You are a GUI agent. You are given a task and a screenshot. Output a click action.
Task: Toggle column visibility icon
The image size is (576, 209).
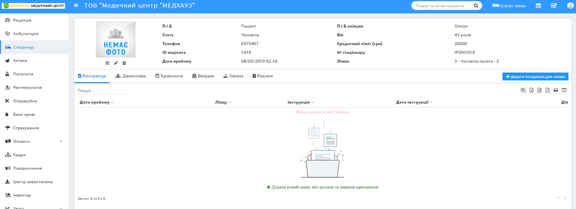point(564,90)
